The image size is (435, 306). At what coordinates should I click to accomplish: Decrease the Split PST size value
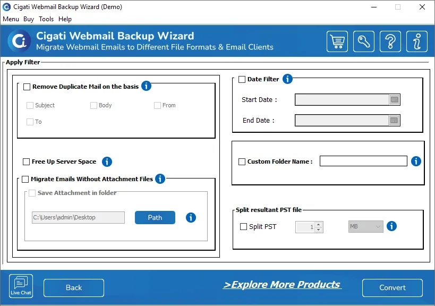pos(319,229)
